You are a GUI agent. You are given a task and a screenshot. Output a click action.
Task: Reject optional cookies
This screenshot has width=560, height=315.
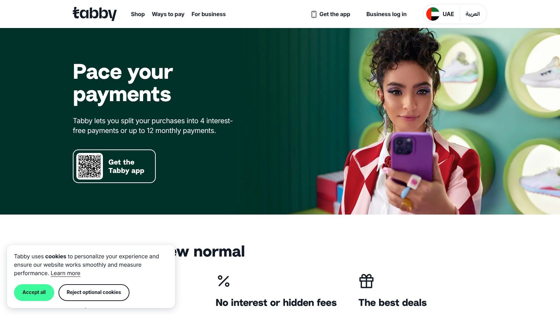click(94, 292)
